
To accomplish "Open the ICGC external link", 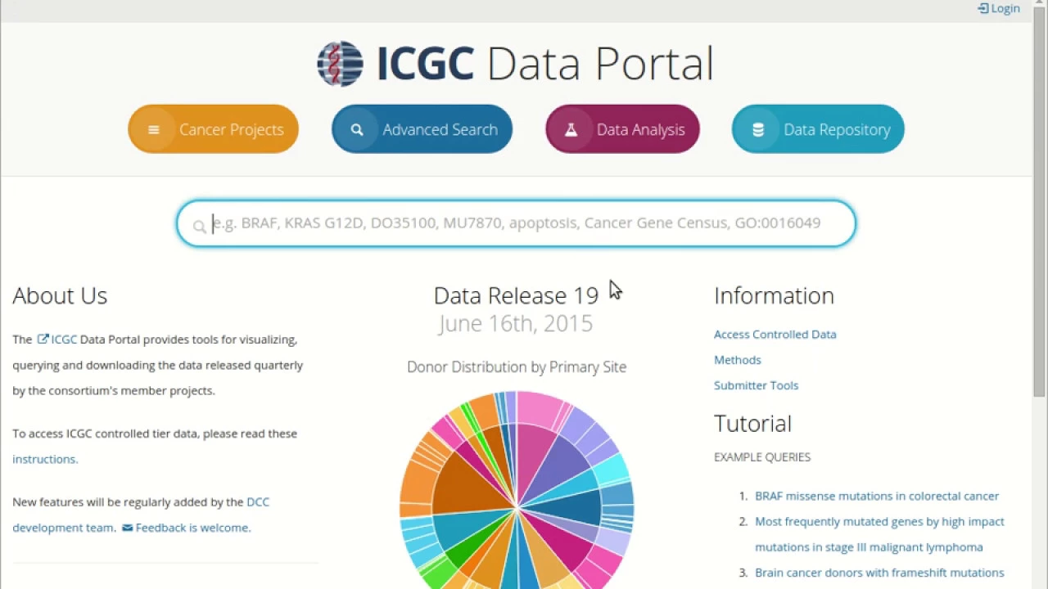I will tap(57, 339).
